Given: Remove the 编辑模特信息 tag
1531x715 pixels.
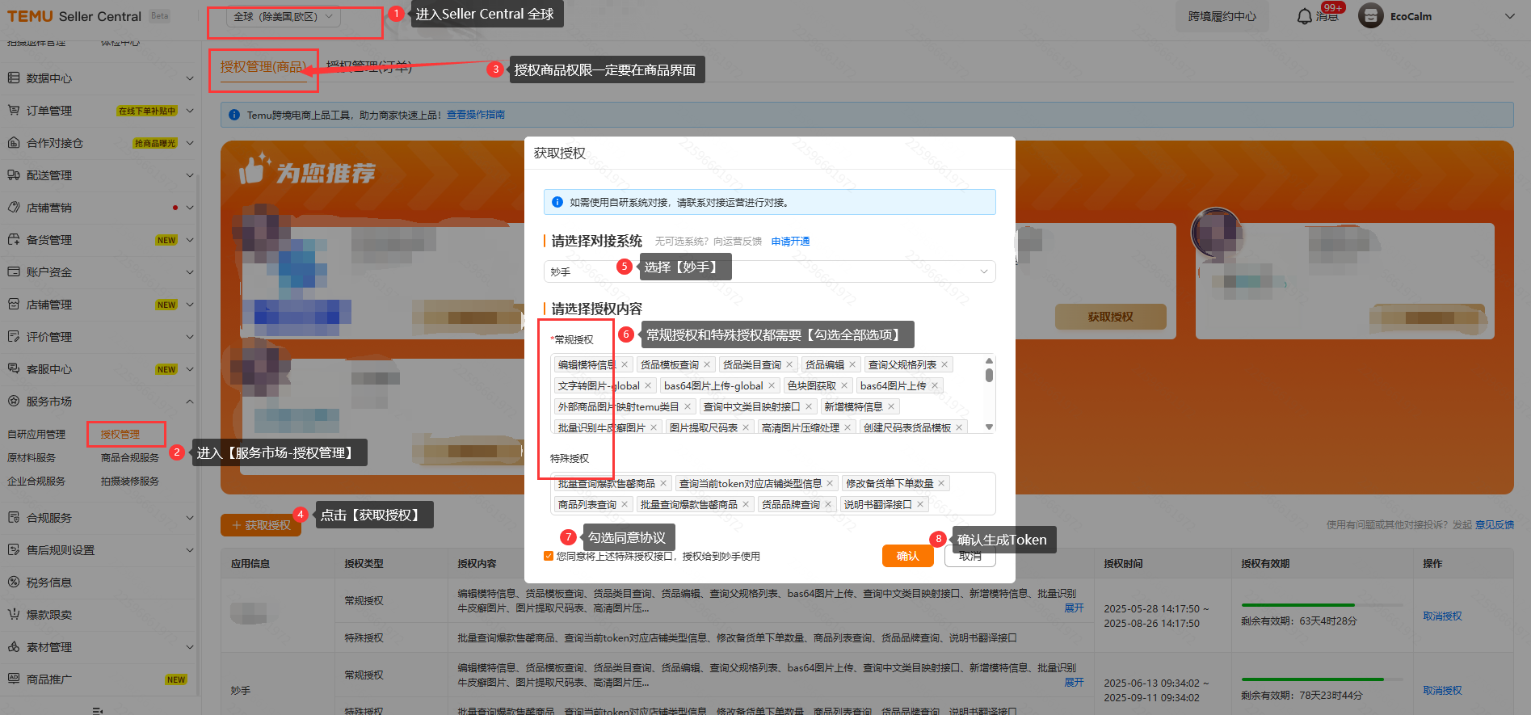Looking at the screenshot, I should point(625,365).
